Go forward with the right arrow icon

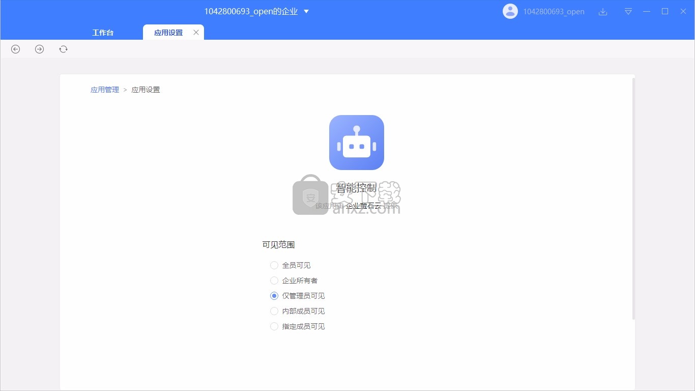[x=39, y=49]
